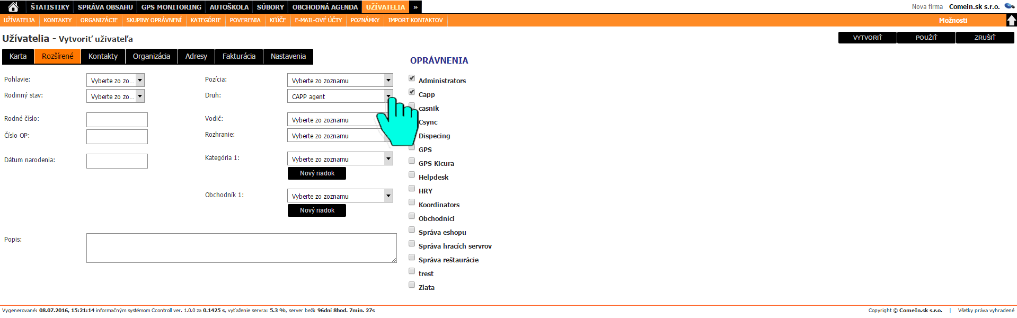Enable the Zlata permission checkbox
Viewport: 1017px width, 318px height.
412,285
